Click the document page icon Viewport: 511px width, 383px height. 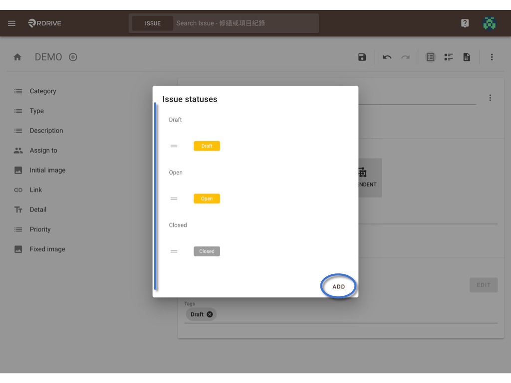(467, 57)
